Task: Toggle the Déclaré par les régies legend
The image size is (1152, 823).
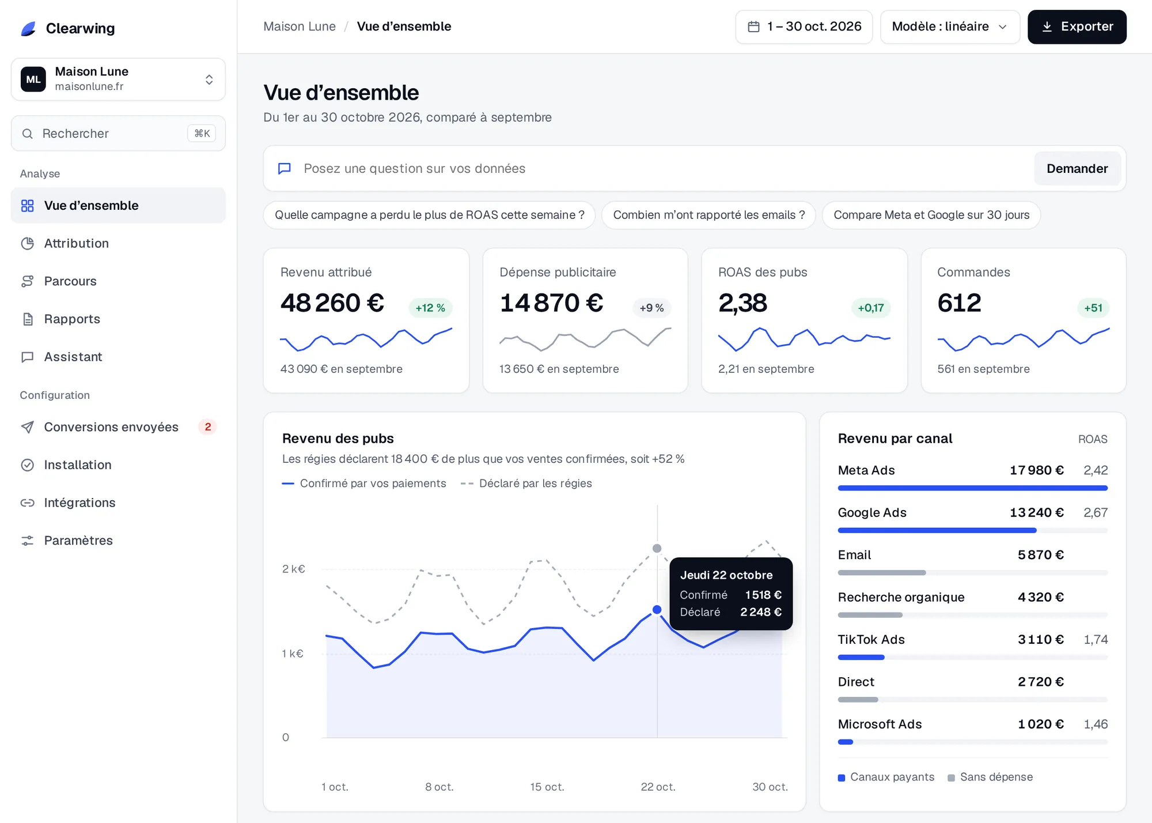Action: (526, 484)
